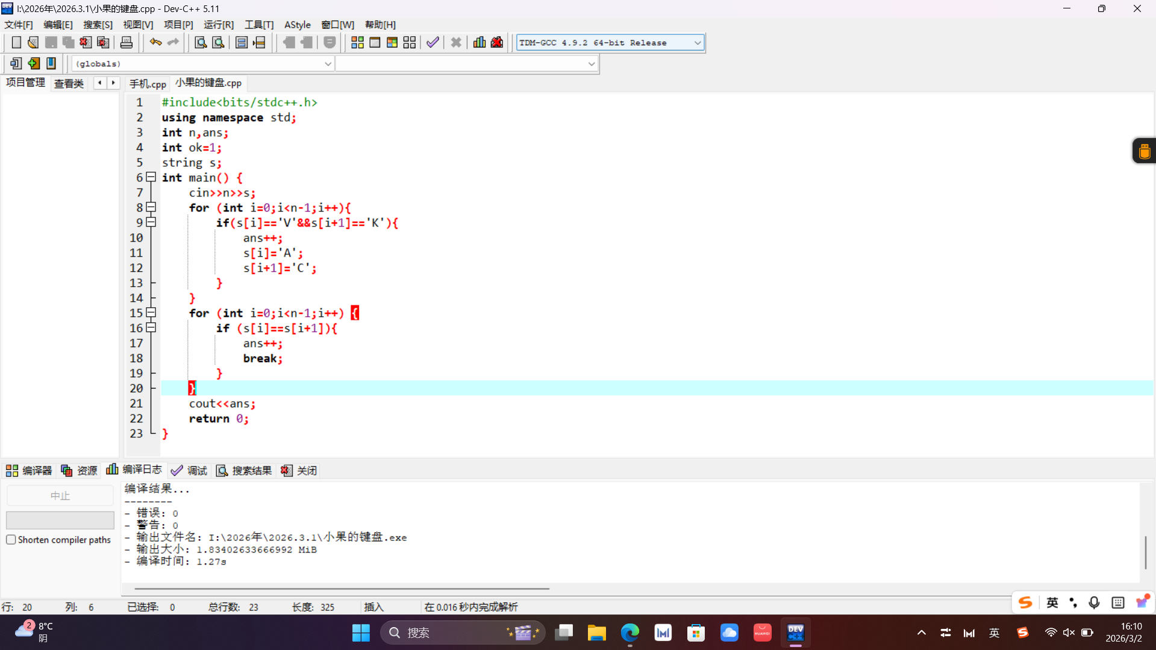Viewport: 1156px width, 650px height.
Task: Click the Compile icon with colored squares
Action: 357,42
